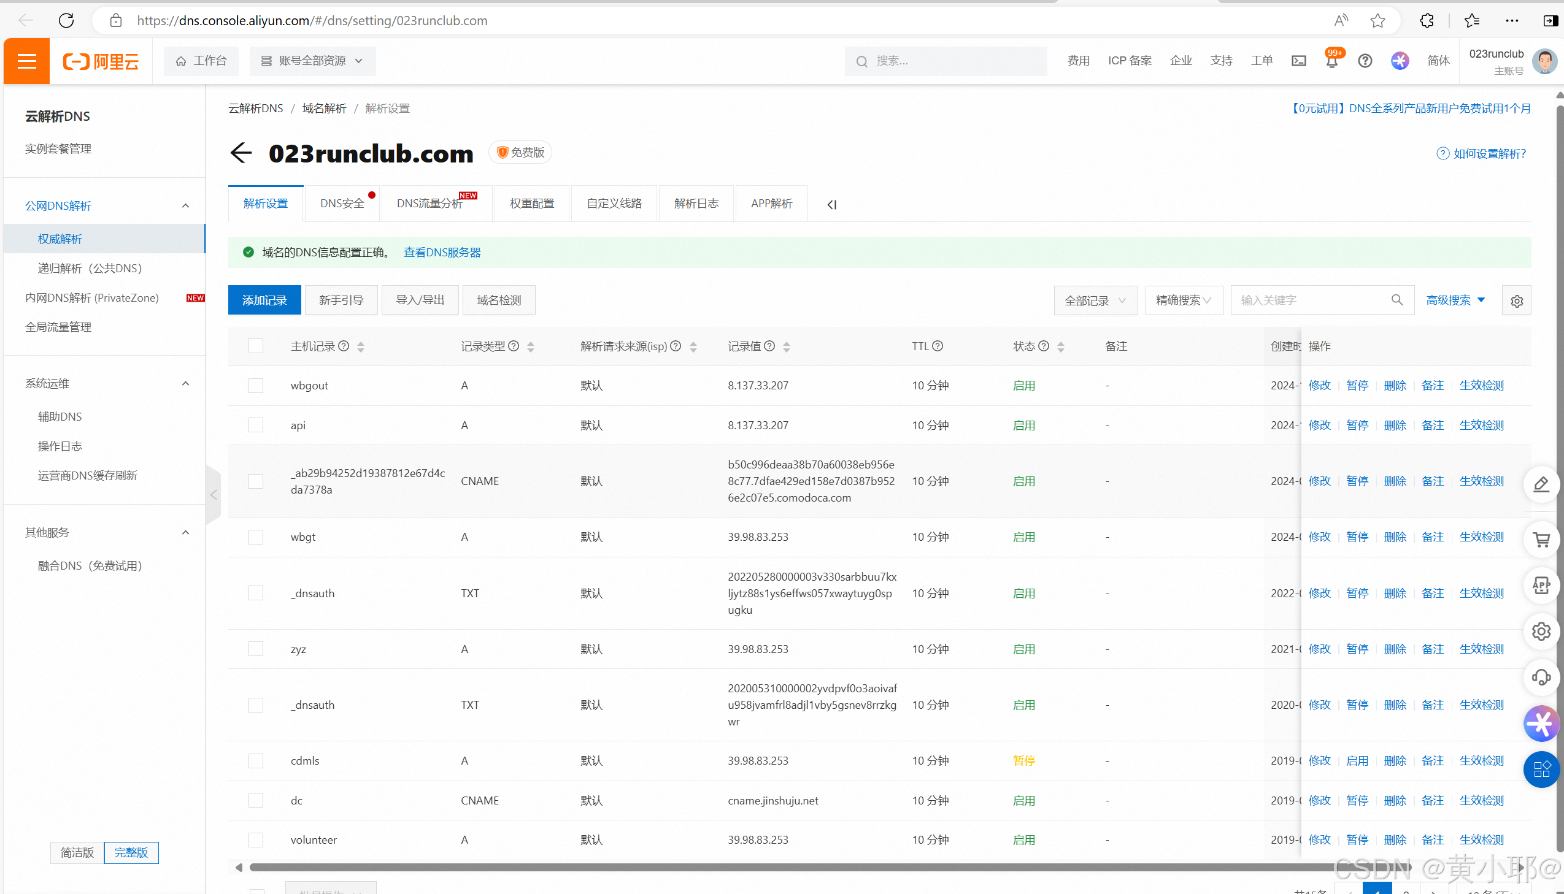This screenshot has width=1564, height=894.
Task: Click the 添加记录 button
Action: [x=264, y=300]
